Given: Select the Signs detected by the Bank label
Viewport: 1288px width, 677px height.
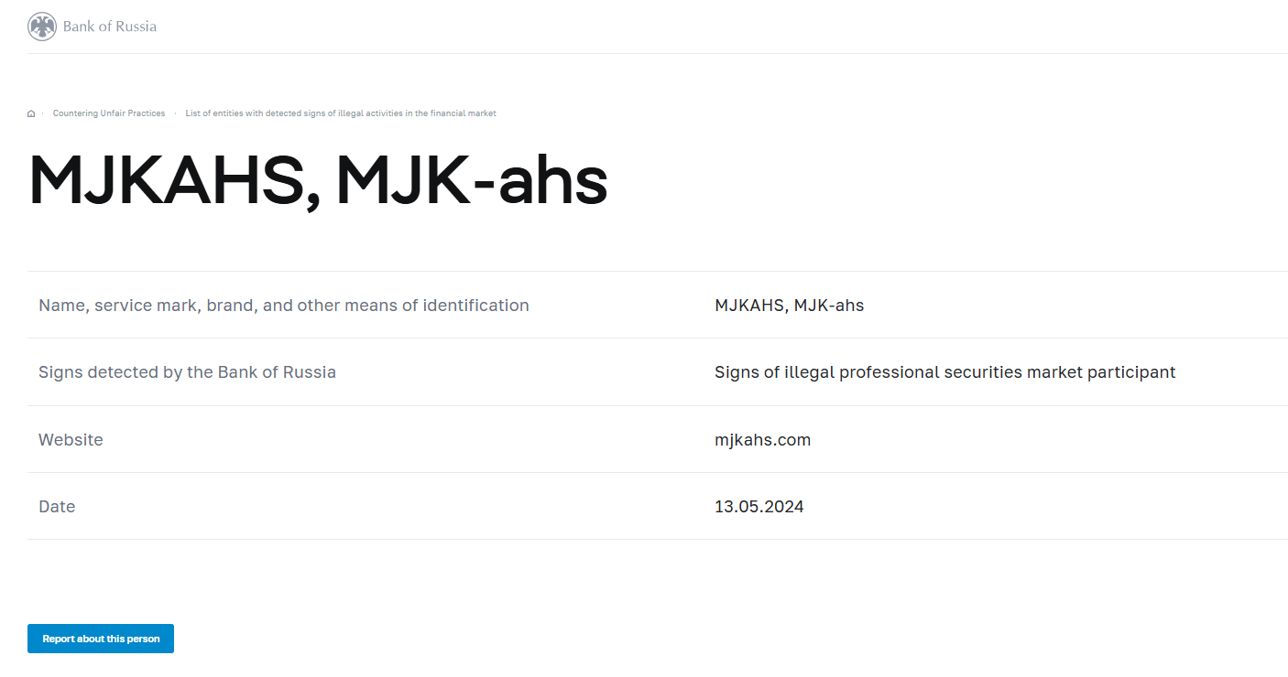Looking at the screenshot, I should [x=187, y=372].
